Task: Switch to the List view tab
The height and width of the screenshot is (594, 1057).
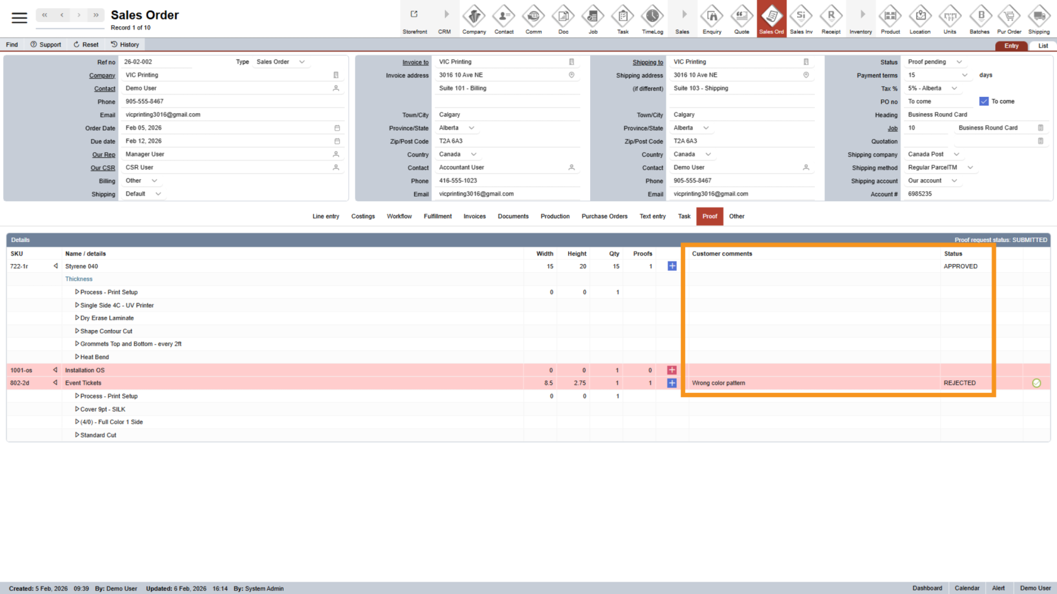Action: [1043, 46]
